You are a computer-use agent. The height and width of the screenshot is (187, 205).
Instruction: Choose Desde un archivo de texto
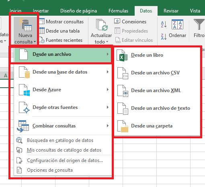tap(157, 108)
